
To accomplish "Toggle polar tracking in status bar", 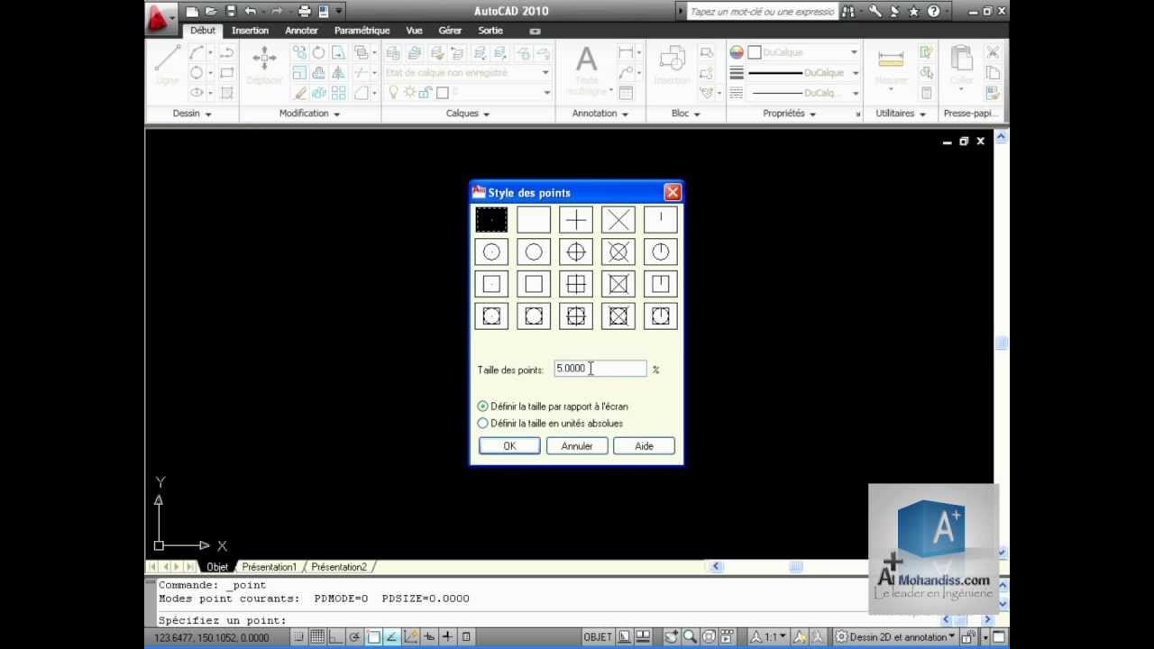I will [x=355, y=637].
